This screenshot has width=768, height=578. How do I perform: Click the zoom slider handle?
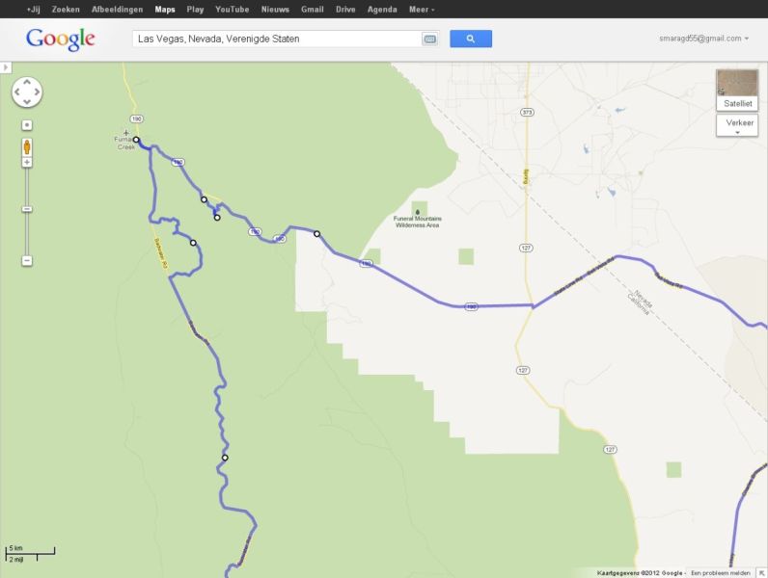27,209
